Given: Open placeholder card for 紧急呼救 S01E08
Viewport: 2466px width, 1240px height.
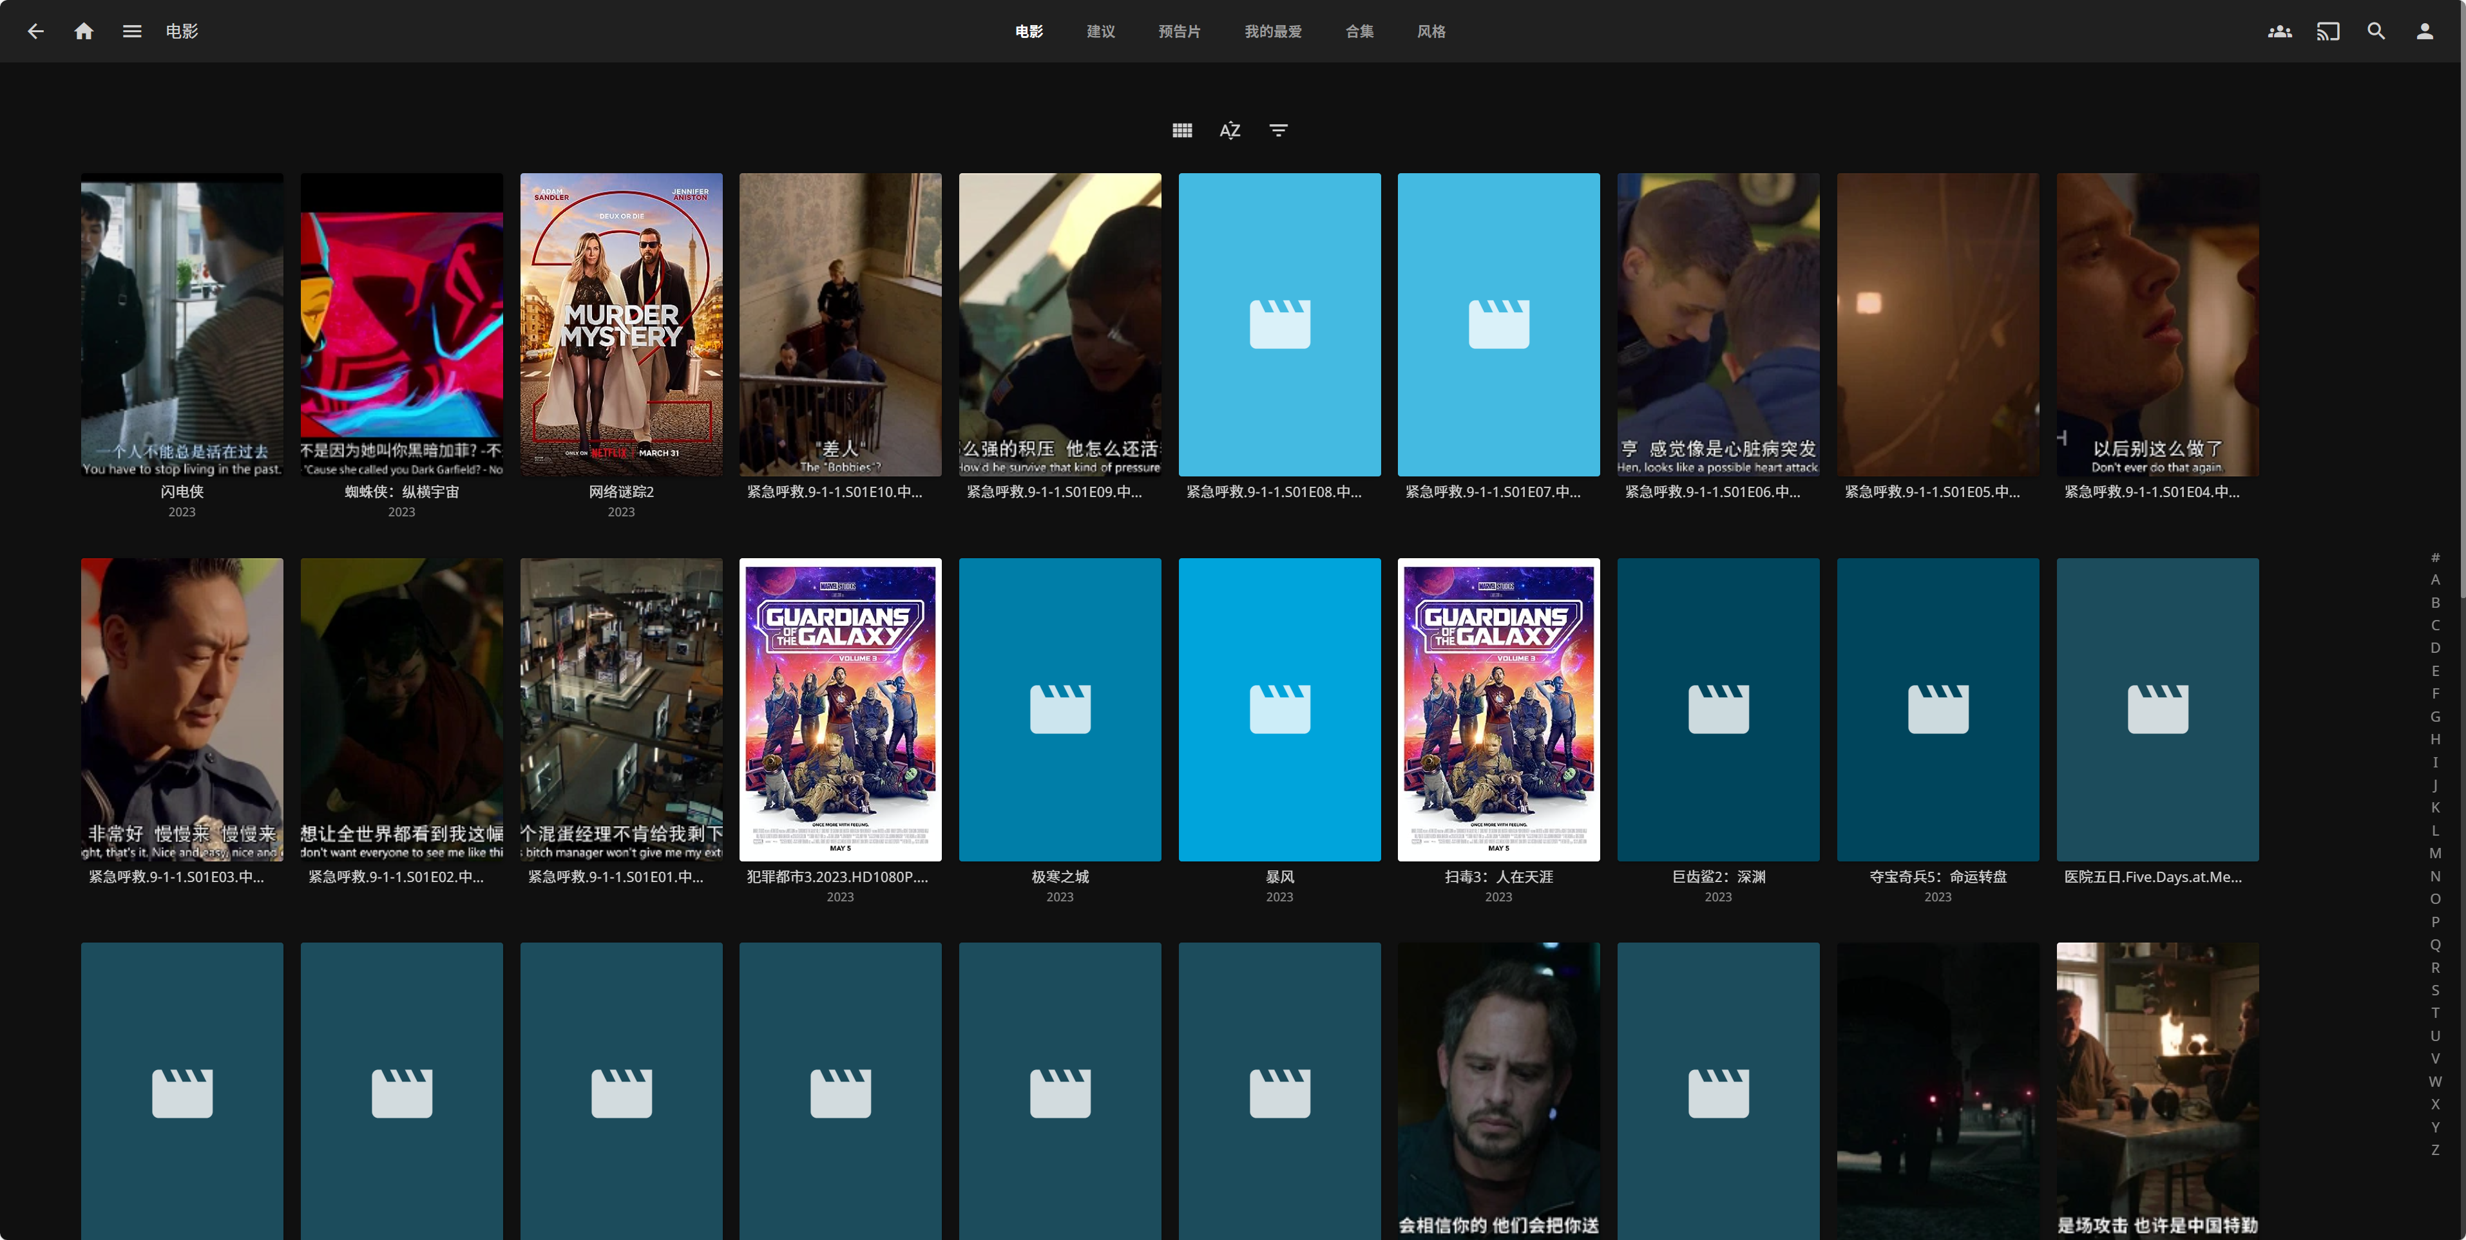Looking at the screenshot, I should [1280, 324].
